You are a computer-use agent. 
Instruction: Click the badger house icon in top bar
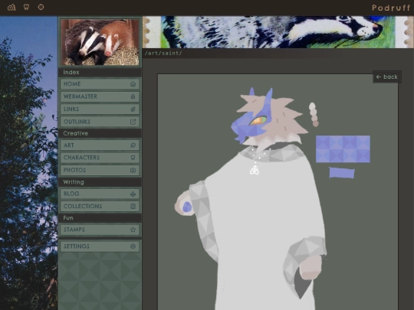11,8
